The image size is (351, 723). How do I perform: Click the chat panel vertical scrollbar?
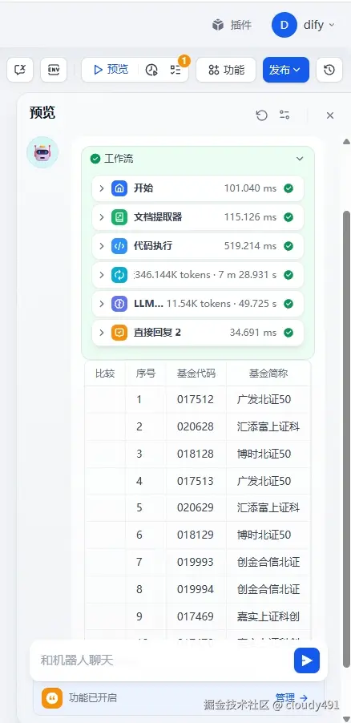pyautogui.click(x=346, y=438)
